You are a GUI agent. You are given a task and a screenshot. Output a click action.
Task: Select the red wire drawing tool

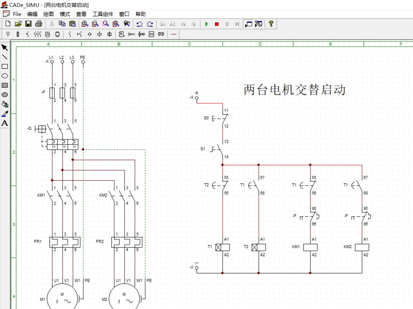173,34
